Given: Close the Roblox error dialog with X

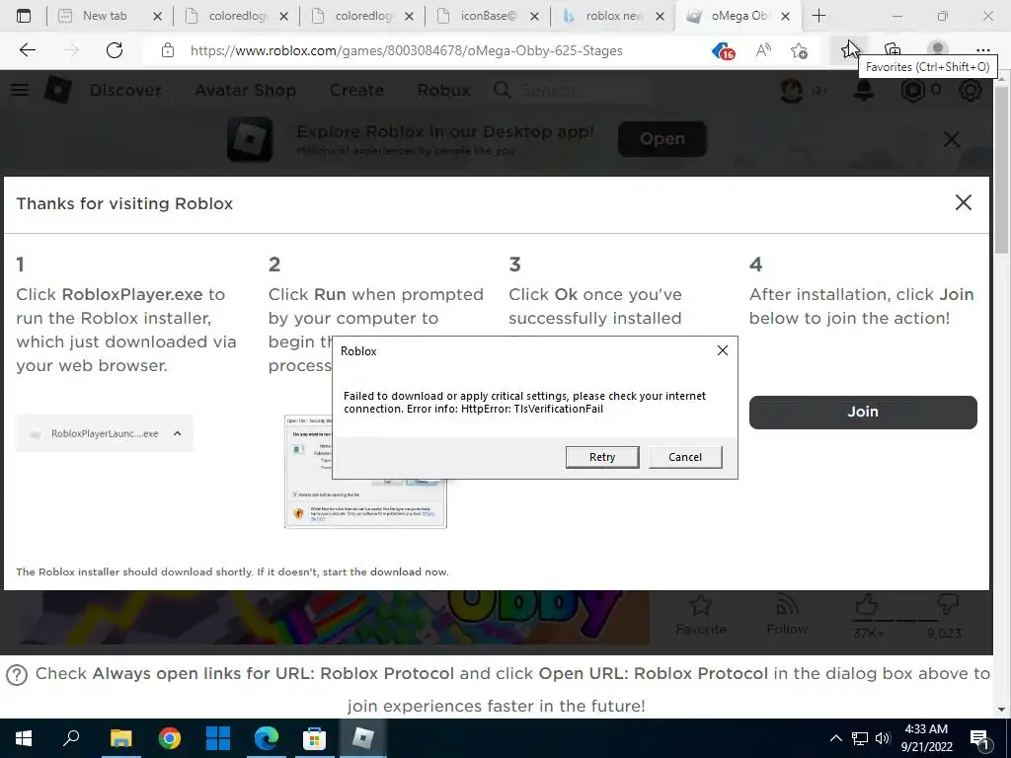Looking at the screenshot, I should point(722,350).
